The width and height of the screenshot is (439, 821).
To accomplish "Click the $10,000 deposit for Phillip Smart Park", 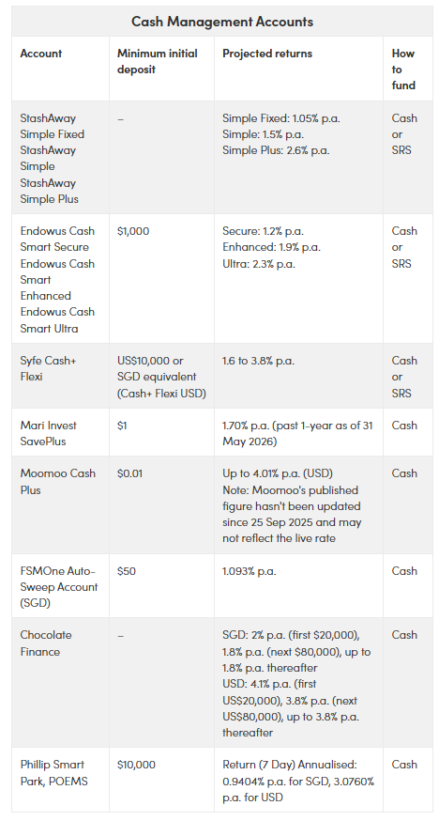I will [136, 765].
